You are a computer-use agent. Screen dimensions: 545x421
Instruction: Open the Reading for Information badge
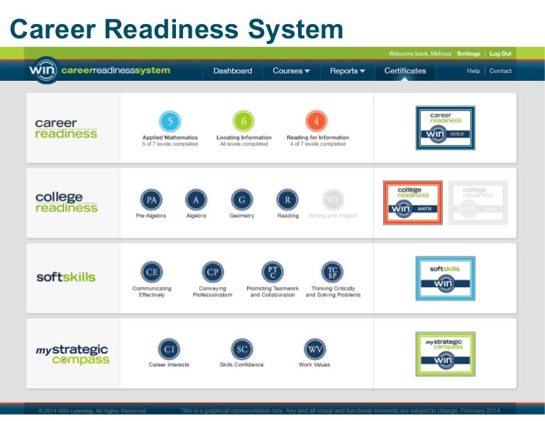(x=317, y=121)
